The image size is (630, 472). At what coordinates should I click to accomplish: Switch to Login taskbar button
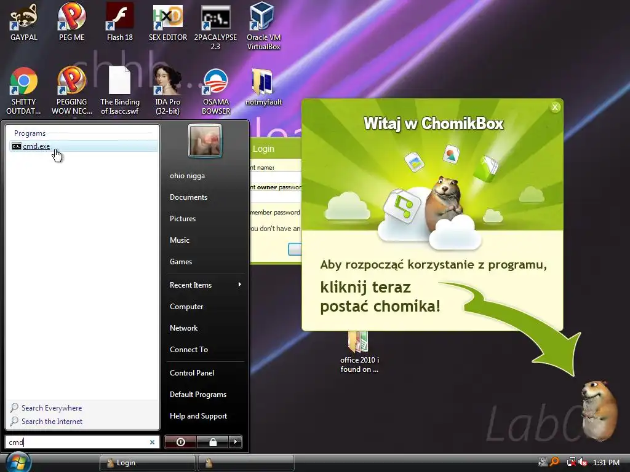point(147,463)
